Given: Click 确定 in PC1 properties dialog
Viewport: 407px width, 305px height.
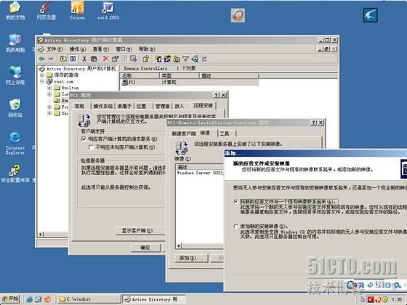Looking at the screenshot, I should pyautogui.click(x=145, y=248).
